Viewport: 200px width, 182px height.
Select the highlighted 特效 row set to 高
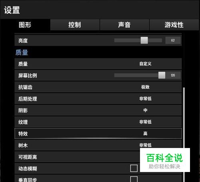click(x=98, y=134)
